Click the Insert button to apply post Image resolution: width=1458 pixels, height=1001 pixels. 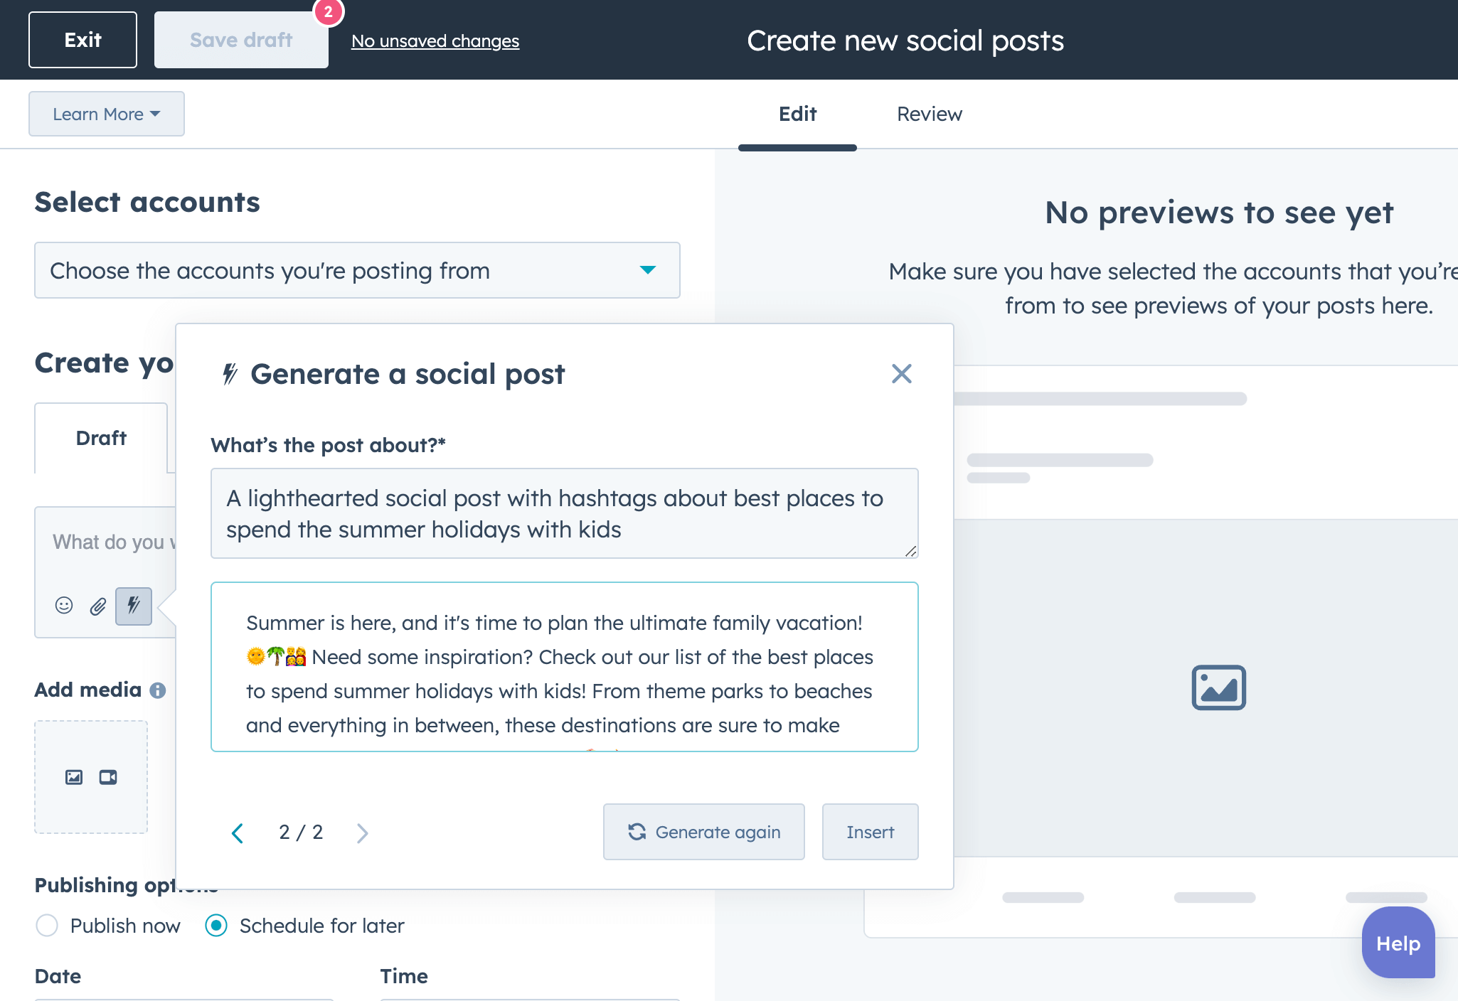tap(870, 832)
